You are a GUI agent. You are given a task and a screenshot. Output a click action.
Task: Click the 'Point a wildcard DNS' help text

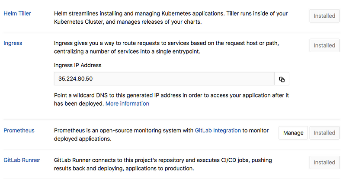click(171, 99)
